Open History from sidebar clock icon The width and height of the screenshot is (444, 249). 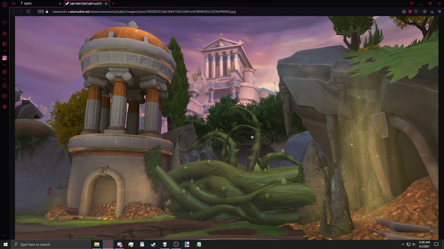click(5, 86)
